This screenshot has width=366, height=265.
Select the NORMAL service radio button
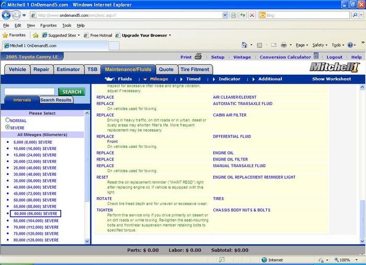pyautogui.click(x=7, y=120)
